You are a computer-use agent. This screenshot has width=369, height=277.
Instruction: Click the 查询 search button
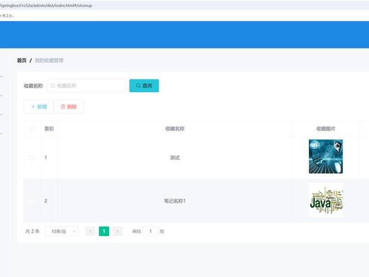pos(144,85)
